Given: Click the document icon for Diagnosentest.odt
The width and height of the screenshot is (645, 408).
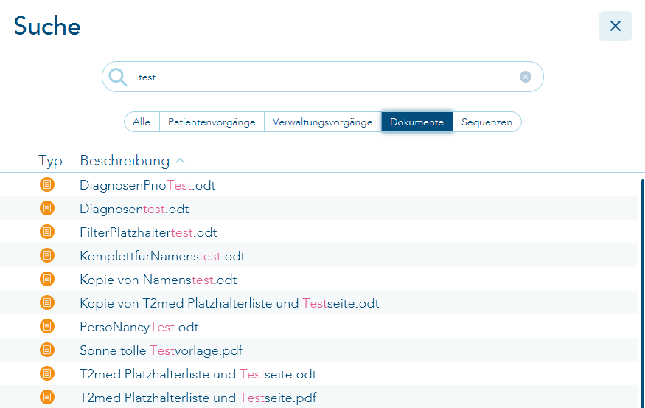Looking at the screenshot, I should [x=47, y=208].
